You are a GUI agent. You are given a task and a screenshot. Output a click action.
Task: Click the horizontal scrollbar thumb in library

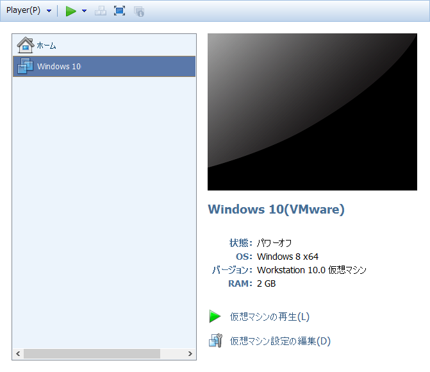[x=92, y=353]
